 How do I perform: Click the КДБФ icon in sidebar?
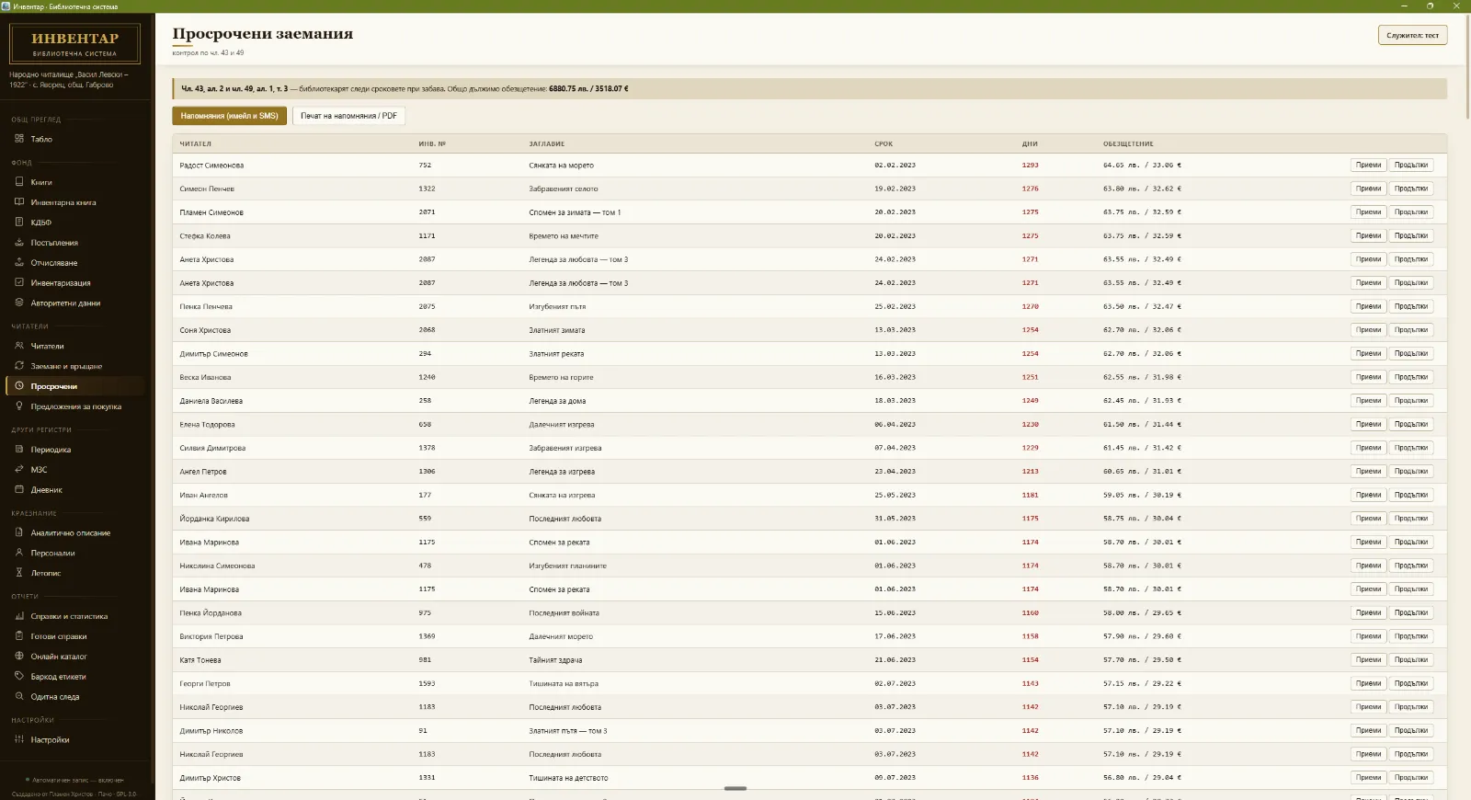pyautogui.click(x=19, y=222)
